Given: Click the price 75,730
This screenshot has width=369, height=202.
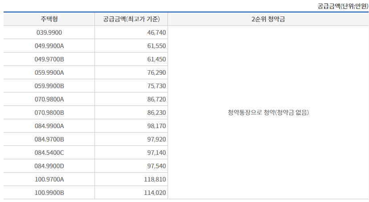Looking at the screenshot, I should pos(156,86).
